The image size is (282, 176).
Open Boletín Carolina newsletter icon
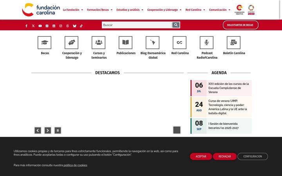coord(233,43)
